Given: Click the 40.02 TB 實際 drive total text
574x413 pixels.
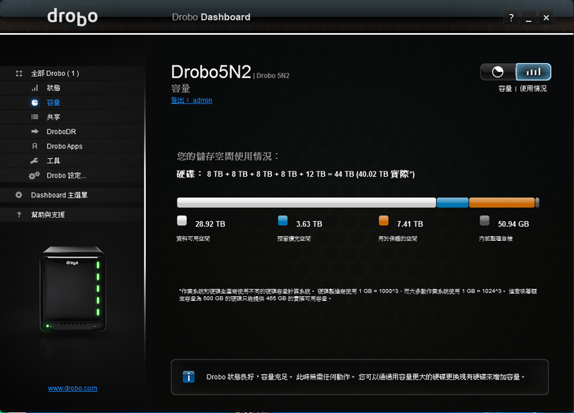Looking at the screenshot, I should click(x=386, y=175).
